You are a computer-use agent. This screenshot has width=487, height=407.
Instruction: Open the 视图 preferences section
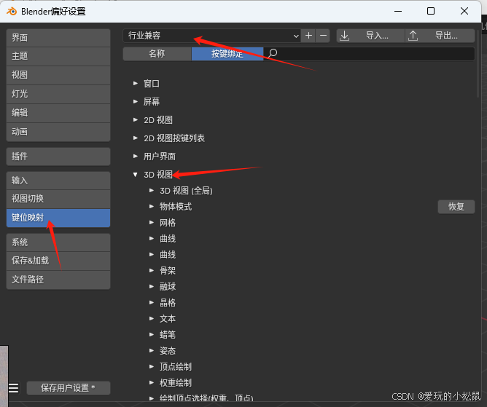58,75
